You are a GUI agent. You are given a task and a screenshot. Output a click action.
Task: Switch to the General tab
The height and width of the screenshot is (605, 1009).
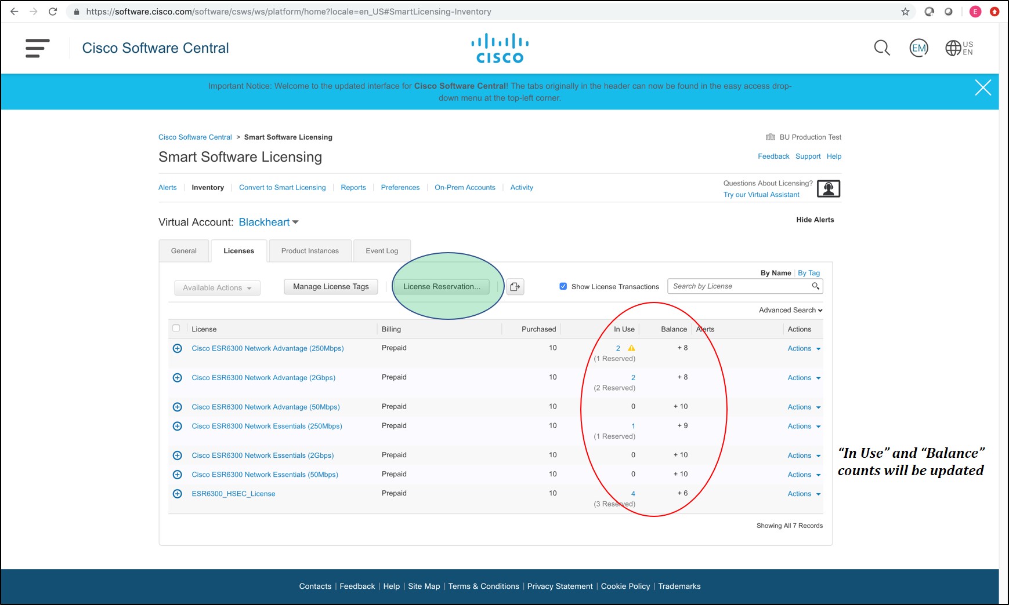(x=184, y=251)
